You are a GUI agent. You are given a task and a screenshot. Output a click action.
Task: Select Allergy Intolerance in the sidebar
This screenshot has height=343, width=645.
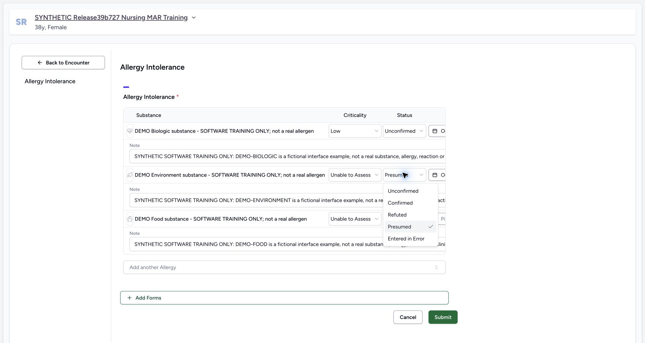(50, 81)
